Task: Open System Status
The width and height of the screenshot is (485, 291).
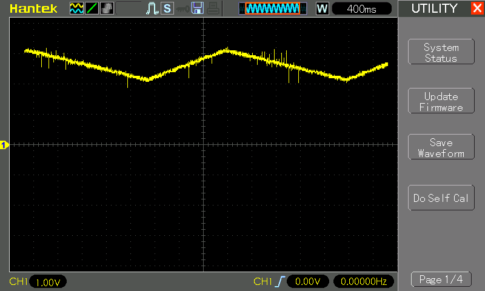Action: (441, 53)
